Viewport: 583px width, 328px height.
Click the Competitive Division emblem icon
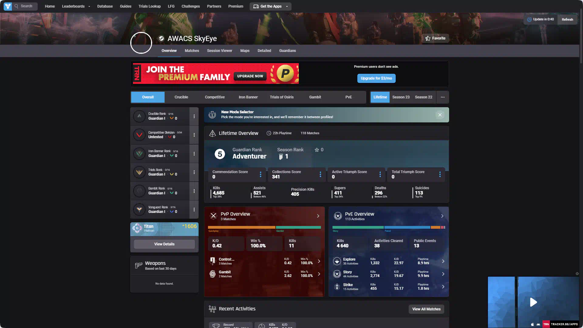pos(139,135)
